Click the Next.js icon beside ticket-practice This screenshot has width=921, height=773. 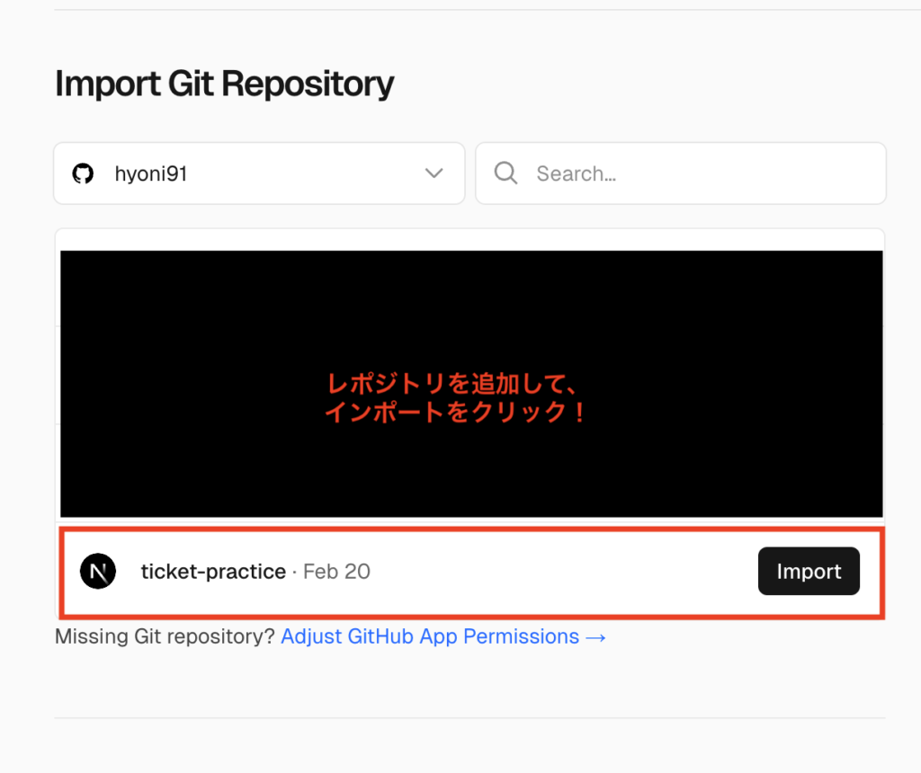(x=98, y=572)
